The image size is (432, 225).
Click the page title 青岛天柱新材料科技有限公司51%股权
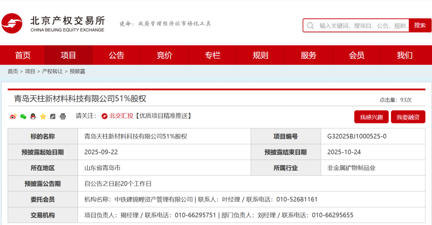click(80, 99)
